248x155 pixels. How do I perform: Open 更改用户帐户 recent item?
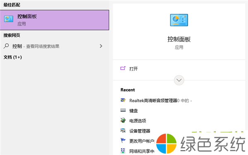pyautogui.click(x=142, y=141)
